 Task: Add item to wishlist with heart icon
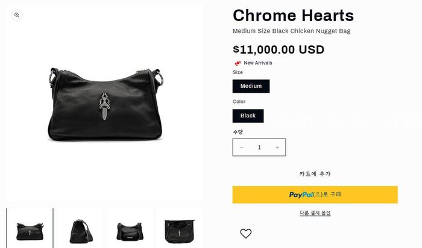click(246, 234)
